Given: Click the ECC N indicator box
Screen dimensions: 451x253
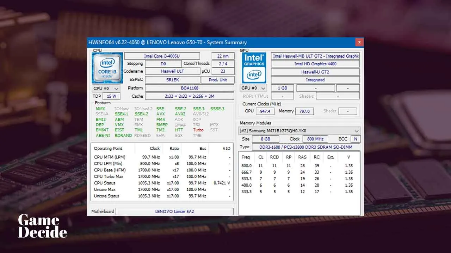Looking at the screenshot, I should click(x=356, y=139).
